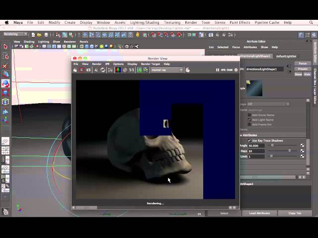Click the directionalLightShape1 name field
The height and width of the screenshot is (238, 318).
(265, 69)
